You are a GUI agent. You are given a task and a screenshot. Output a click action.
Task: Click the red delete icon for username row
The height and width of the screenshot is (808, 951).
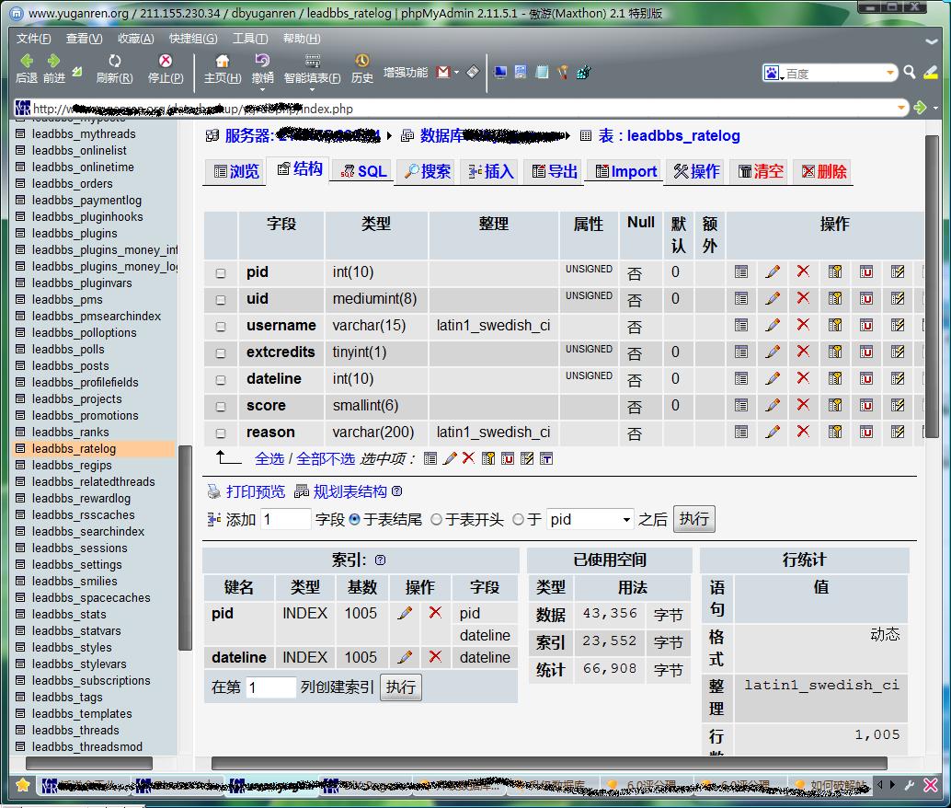[x=803, y=326]
